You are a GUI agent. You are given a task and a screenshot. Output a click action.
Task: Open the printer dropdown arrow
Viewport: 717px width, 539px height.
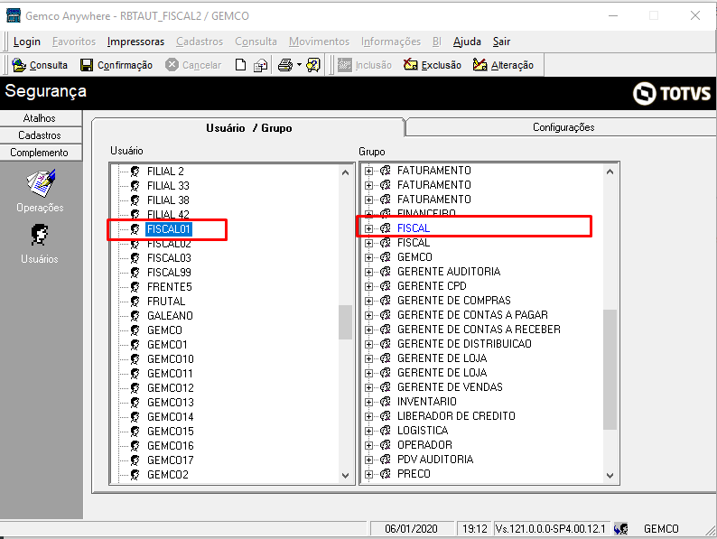[x=299, y=65]
